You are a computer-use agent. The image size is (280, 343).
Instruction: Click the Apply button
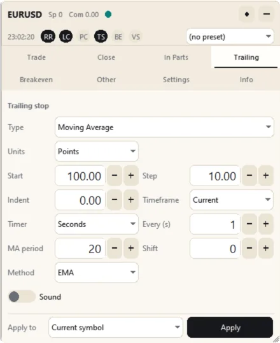230,328
